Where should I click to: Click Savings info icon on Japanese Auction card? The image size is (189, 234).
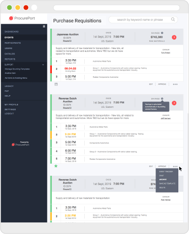[162, 33]
